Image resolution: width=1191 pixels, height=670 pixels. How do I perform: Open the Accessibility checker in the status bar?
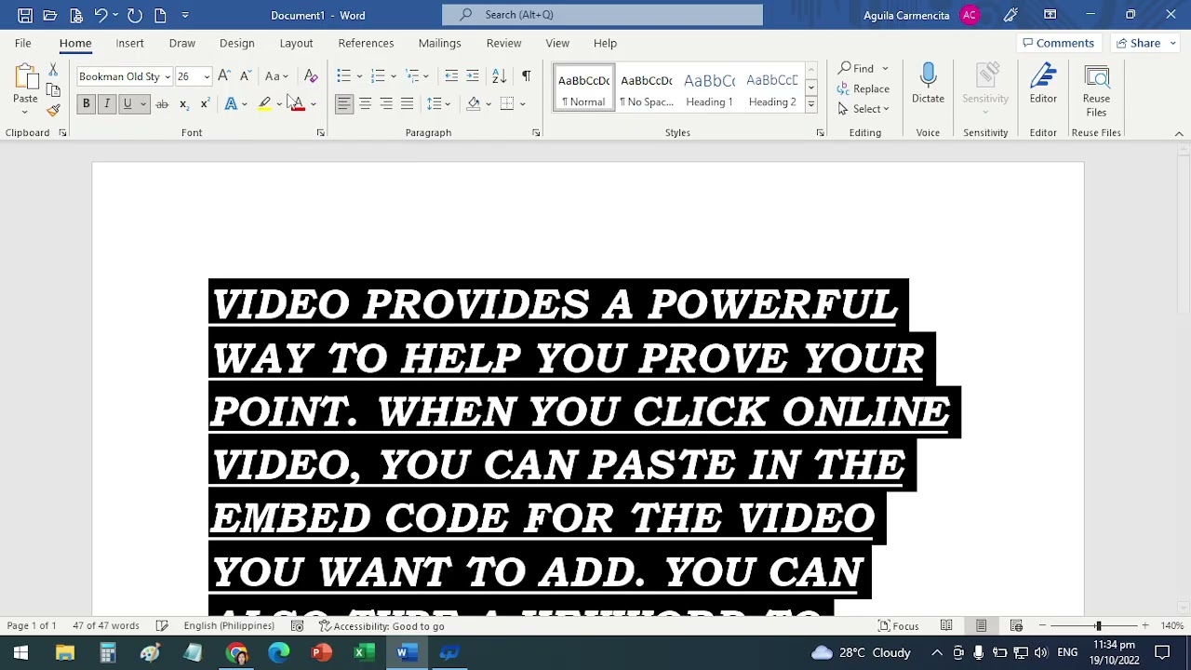coord(381,626)
